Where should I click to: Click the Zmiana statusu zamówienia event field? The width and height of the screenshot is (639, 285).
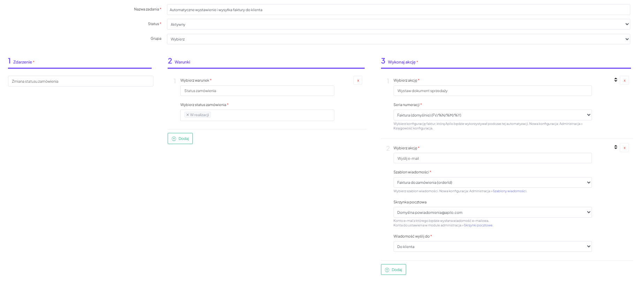click(x=81, y=81)
